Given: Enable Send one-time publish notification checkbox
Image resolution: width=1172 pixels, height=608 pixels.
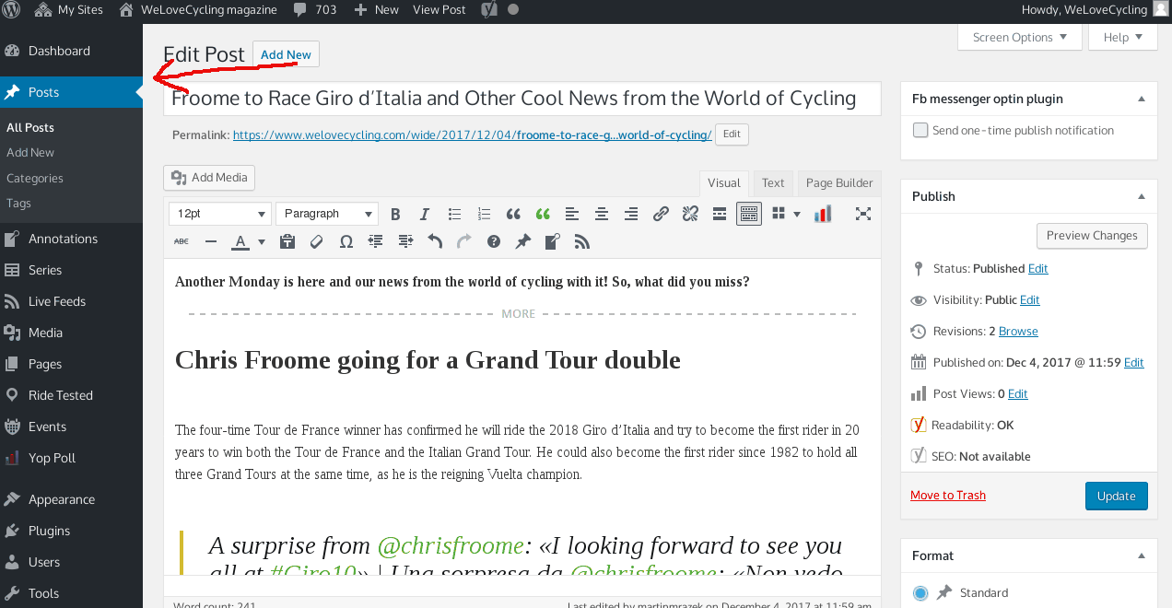Looking at the screenshot, I should click(920, 130).
